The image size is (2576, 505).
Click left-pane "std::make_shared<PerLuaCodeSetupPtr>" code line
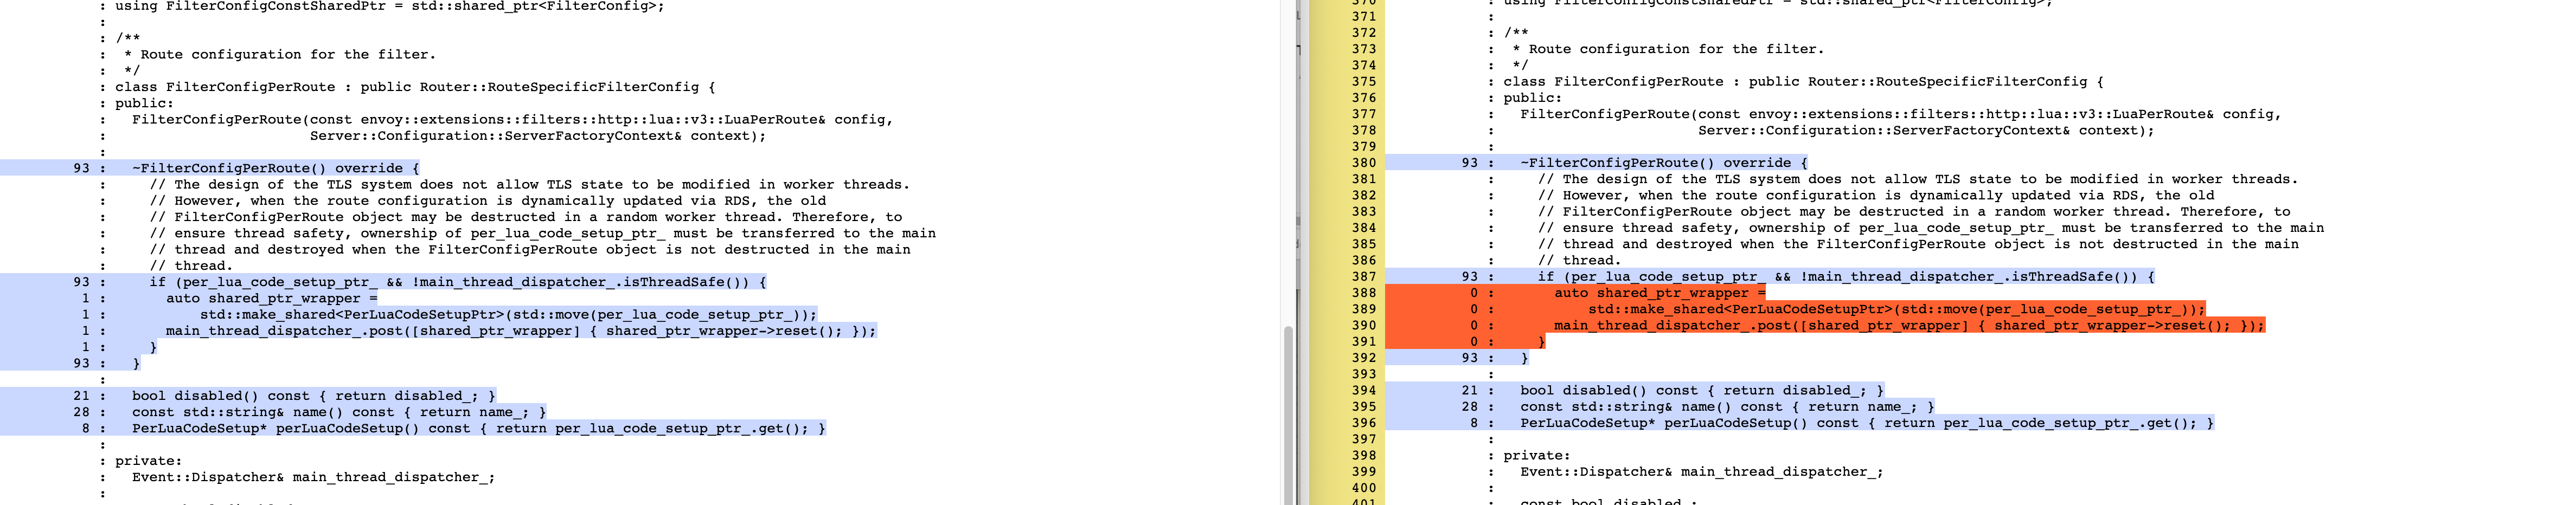point(508,314)
